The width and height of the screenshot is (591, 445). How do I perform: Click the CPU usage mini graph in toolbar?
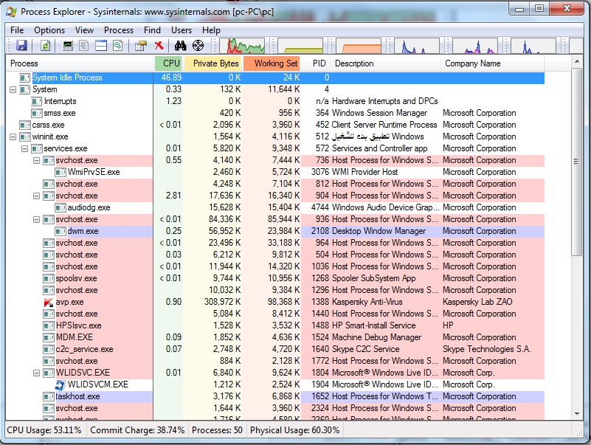point(245,46)
